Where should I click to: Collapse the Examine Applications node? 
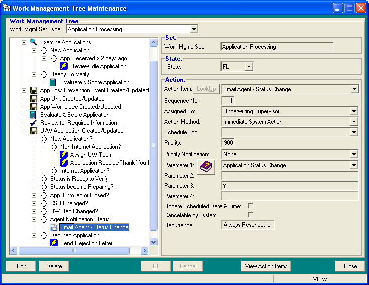tap(24, 42)
